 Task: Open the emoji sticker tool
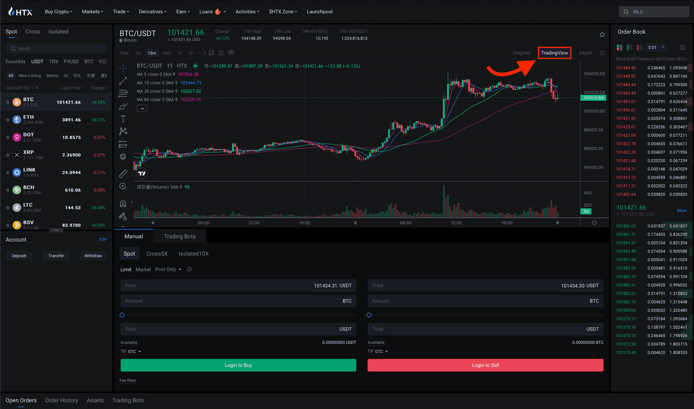123,157
